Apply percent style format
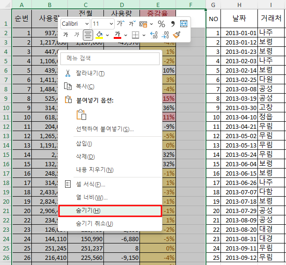 [x=161, y=24]
